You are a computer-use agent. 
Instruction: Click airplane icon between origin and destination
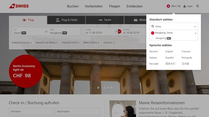coord(46,32)
